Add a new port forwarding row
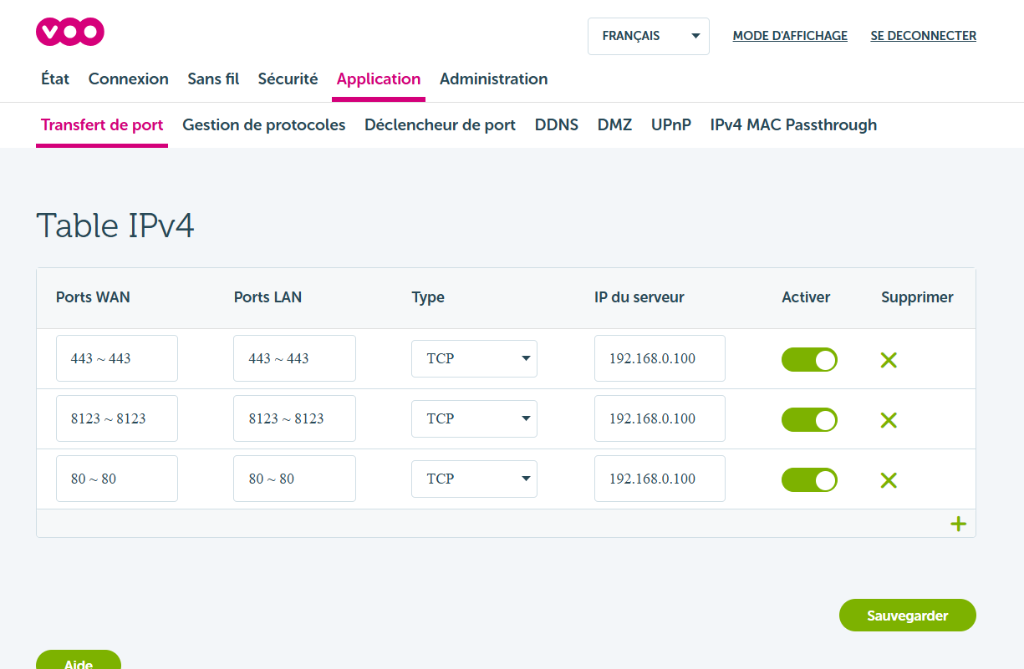The image size is (1024, 669). point(958,524)
